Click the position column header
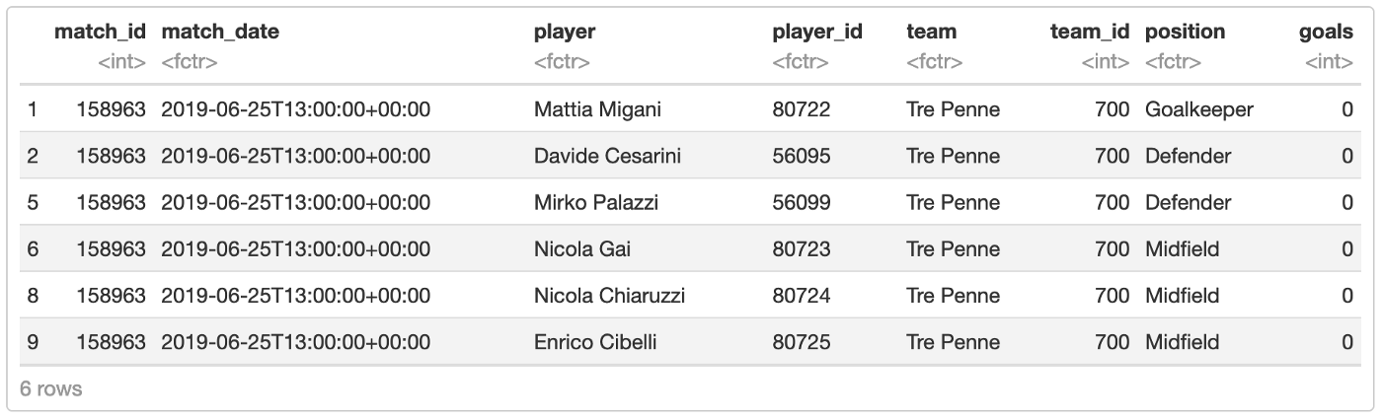Image resolution: width=1382 pixels, height=419 pixels. [x=1185, y=32]
